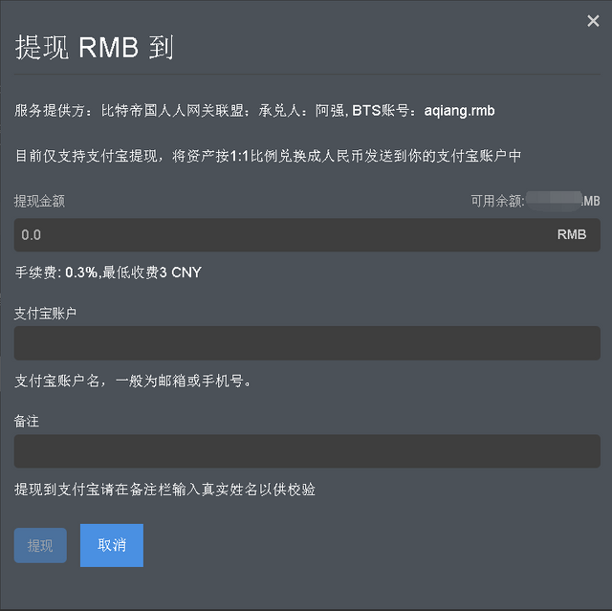The width and height of the screenshot is (612, 611).
Task: Click the 目前仅支持支付宝提现 notice line
Action: click(268, 156)
